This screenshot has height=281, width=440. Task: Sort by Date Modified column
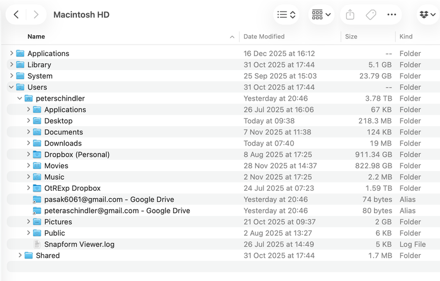pos(264,37)
